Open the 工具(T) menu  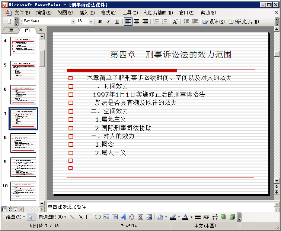pyautogui.click(x=130, y=13)
